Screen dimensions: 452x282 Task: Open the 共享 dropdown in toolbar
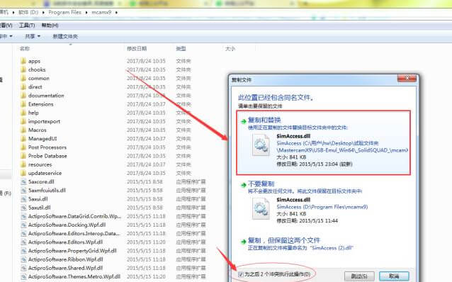(33, 36)
